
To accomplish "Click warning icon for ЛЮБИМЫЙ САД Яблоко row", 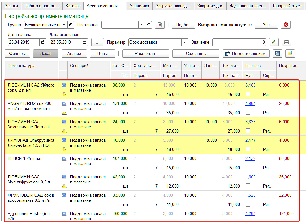I will pyautogui.click(x=64, y=94).
